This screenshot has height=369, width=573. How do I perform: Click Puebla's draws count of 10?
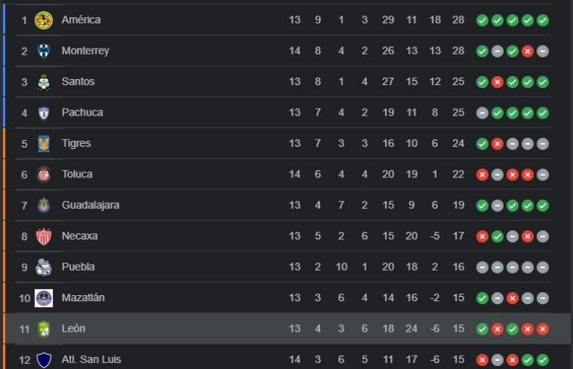pyautogui.click(x=341, y=267)
